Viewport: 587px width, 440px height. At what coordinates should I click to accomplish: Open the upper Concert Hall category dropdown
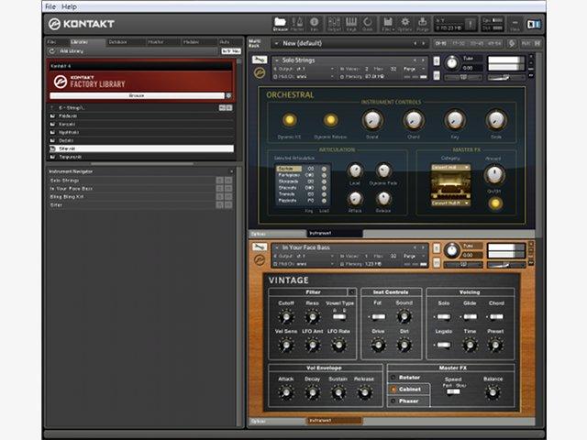(450, 167)
